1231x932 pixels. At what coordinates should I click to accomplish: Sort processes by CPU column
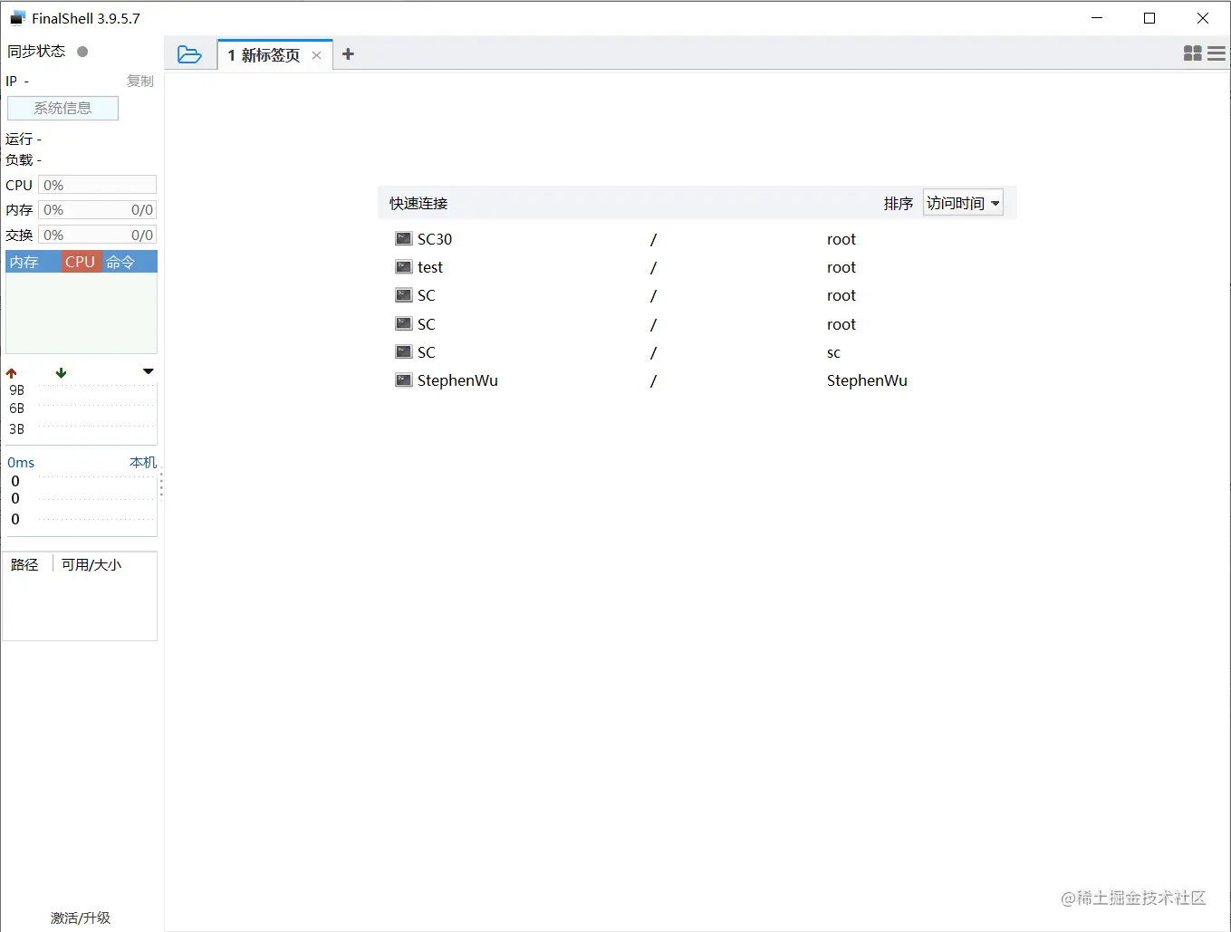tap(81, 262)
